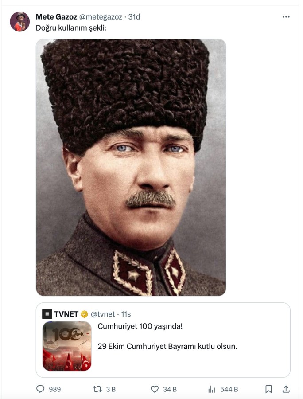Click the 34 B likes count
The height and width of the screenshot is (399, 303).
click(x=170, y=389)
